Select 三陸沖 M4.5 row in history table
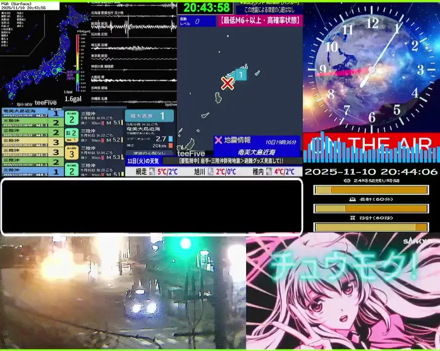Screen dimensions: 440x351 (x=33, y=172)
